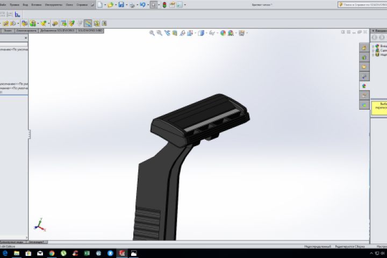The width and height of the screenshot is (387, 258).
Task: Click the Недоопределенный status text
Action: pos(318,246)
